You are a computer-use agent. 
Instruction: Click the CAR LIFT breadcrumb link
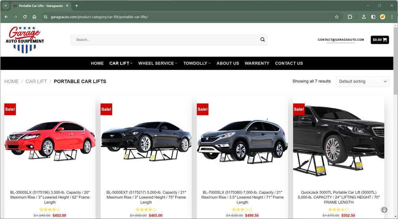tap(36, 81)
